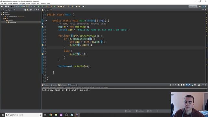The image size is (208, 117).
Task: Switch to the Debug perspective icon
Action: click(x=206, y=6)
